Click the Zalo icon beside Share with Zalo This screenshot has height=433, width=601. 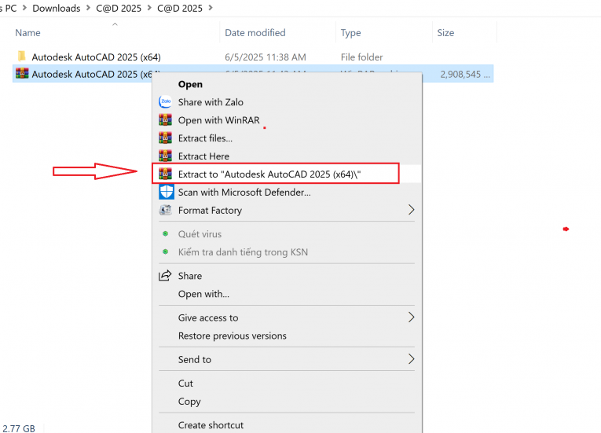pyautogui.click(x=165, y=101)
